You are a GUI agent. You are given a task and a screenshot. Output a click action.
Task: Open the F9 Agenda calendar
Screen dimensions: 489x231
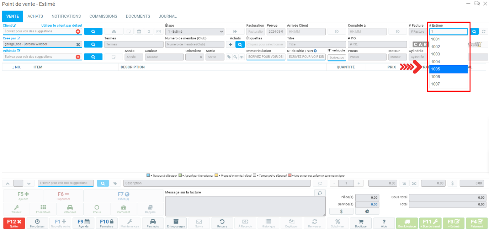[84, 223]
